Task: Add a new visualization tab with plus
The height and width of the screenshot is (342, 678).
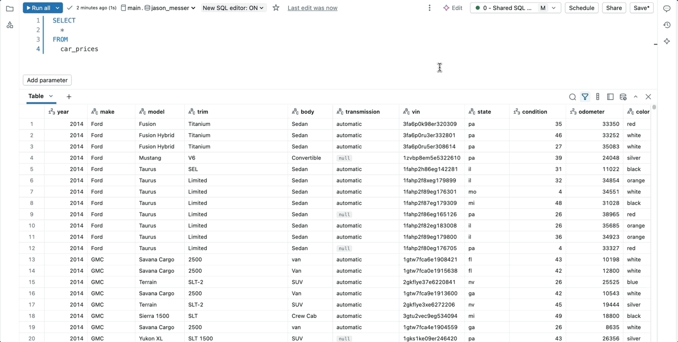Action: (x=69, y=97)
